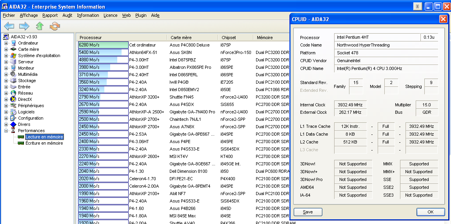Sort by the Chipset column header
The height and width of the screenshot is (224, 451).
236,38
